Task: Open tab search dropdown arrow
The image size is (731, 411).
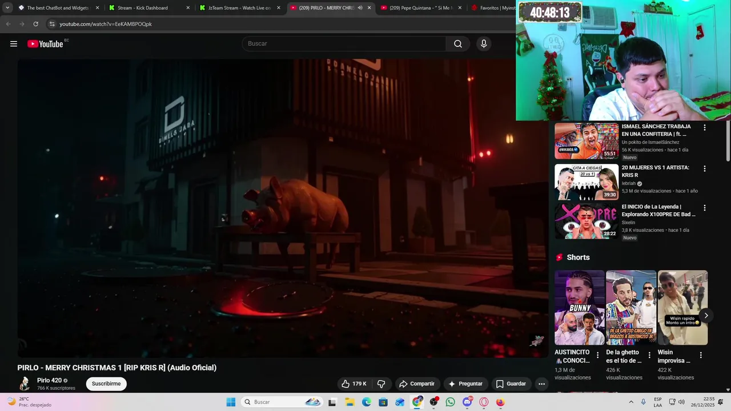Action: click(x=7, y=8)
